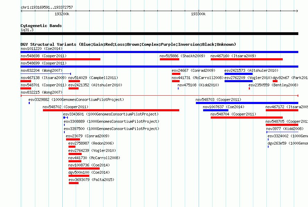This screenshot has height=207, width=308.
Task: Open nsv475108 (Kidd2010) variant label
Action: pyautogui.click(x=198, y=85)
